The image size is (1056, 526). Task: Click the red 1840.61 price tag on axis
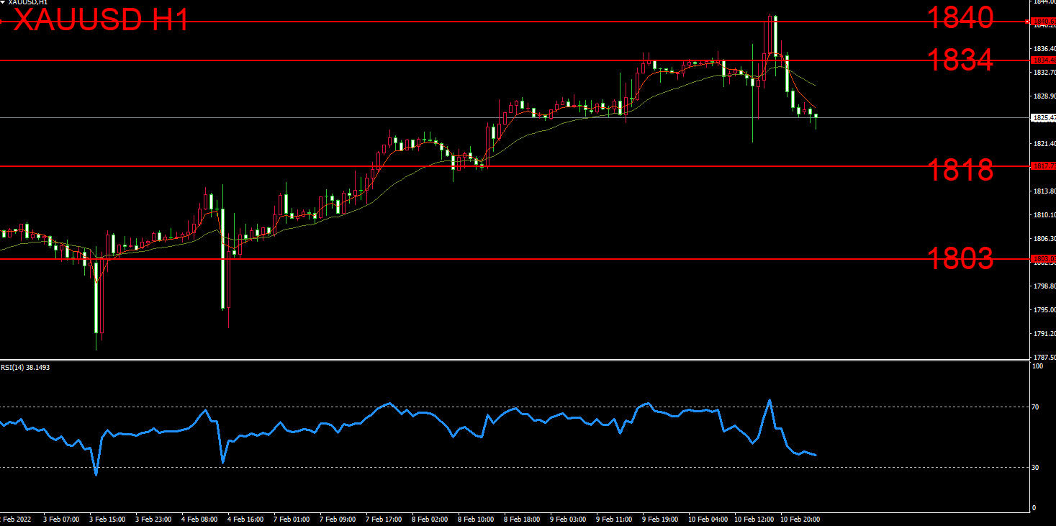(x=1043, y=22)
